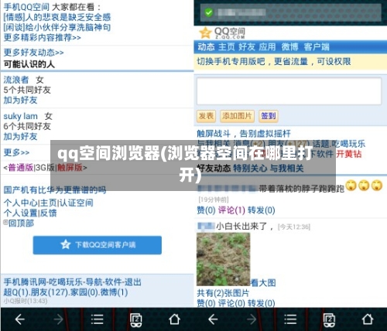Open [情感]人的悲哀是缺乏安全感 link
The width and height of the screenshot is (387, 331).
coord(57,17)
